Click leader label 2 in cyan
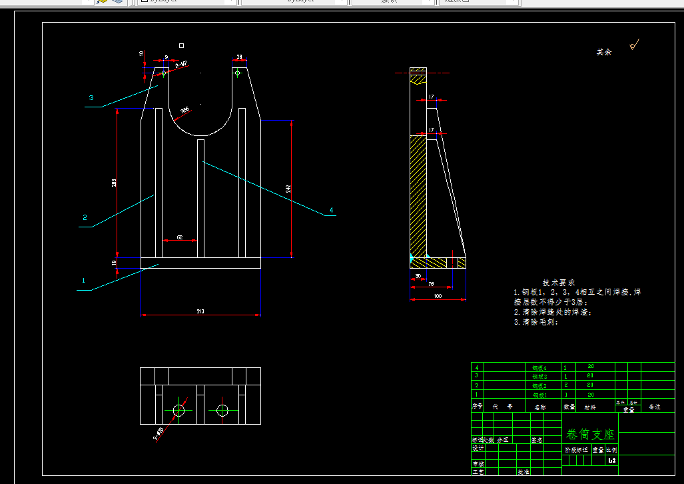This screenshot has width=684, height=484. [x=85, y=217]
